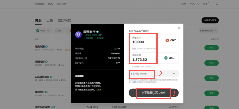Click the 商家 column header
This screenshot has width=239, height=109.
(37, 39)
